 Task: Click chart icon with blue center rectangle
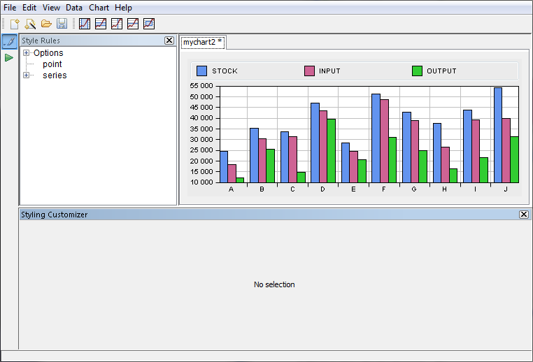(149, 24)
